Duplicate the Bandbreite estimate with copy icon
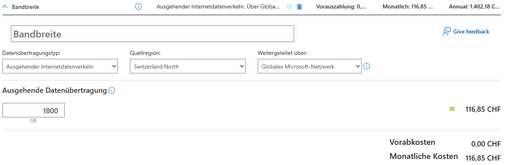The height and width of the screenshot is (165, 509). tap(290, 7)
